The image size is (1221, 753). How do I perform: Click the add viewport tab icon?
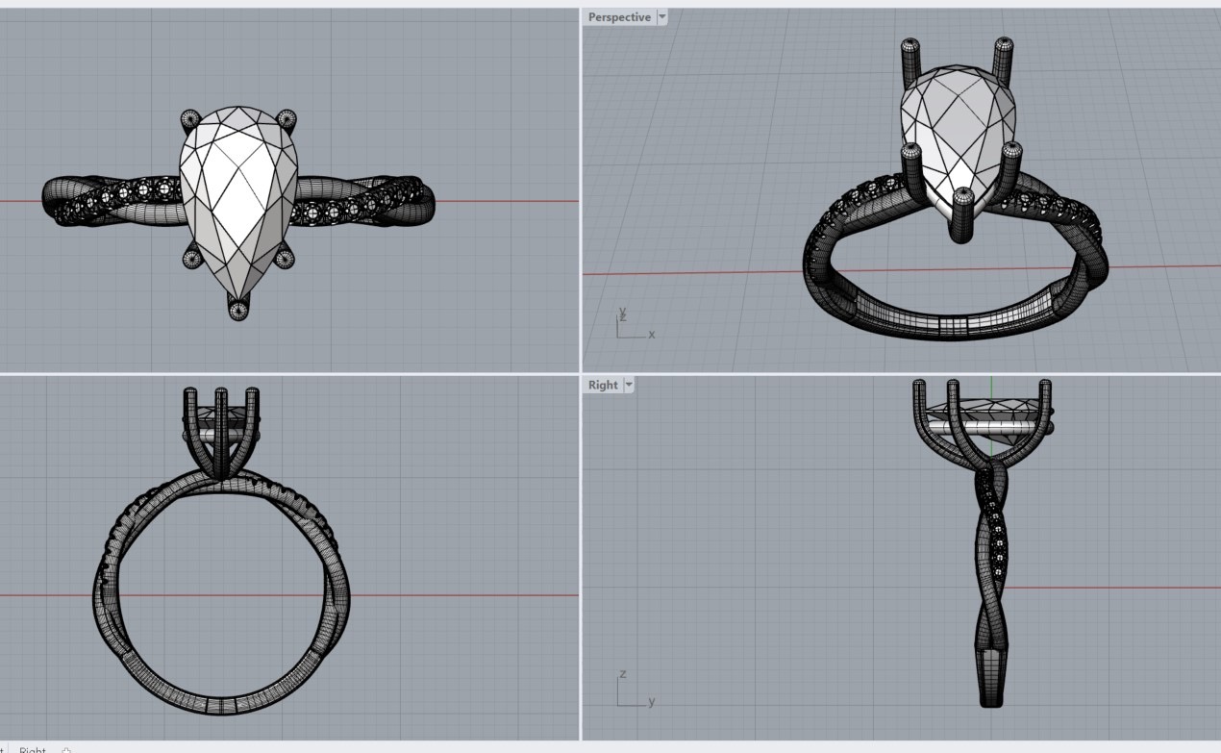click(x=66, y=749)
